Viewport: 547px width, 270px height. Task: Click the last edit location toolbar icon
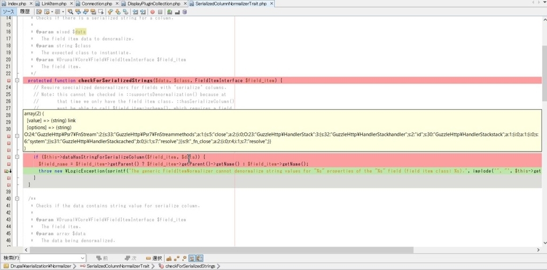38,12
